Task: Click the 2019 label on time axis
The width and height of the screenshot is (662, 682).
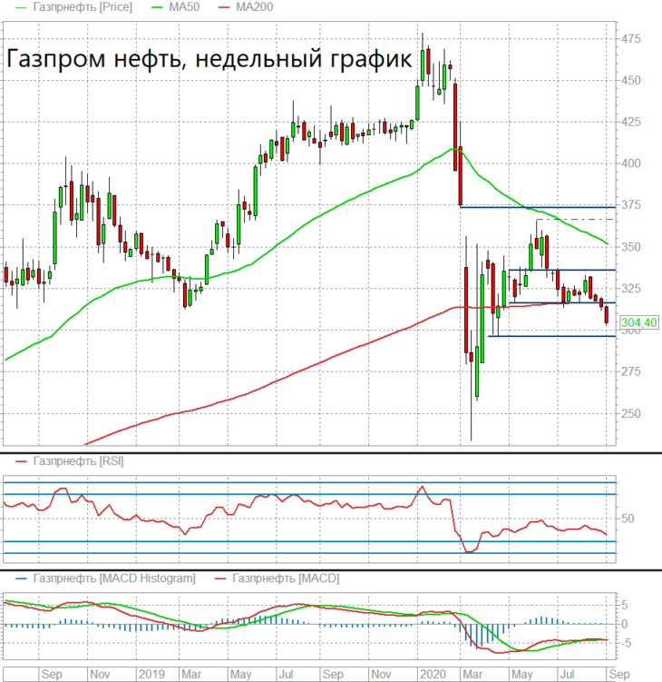Action: point(151,674)
